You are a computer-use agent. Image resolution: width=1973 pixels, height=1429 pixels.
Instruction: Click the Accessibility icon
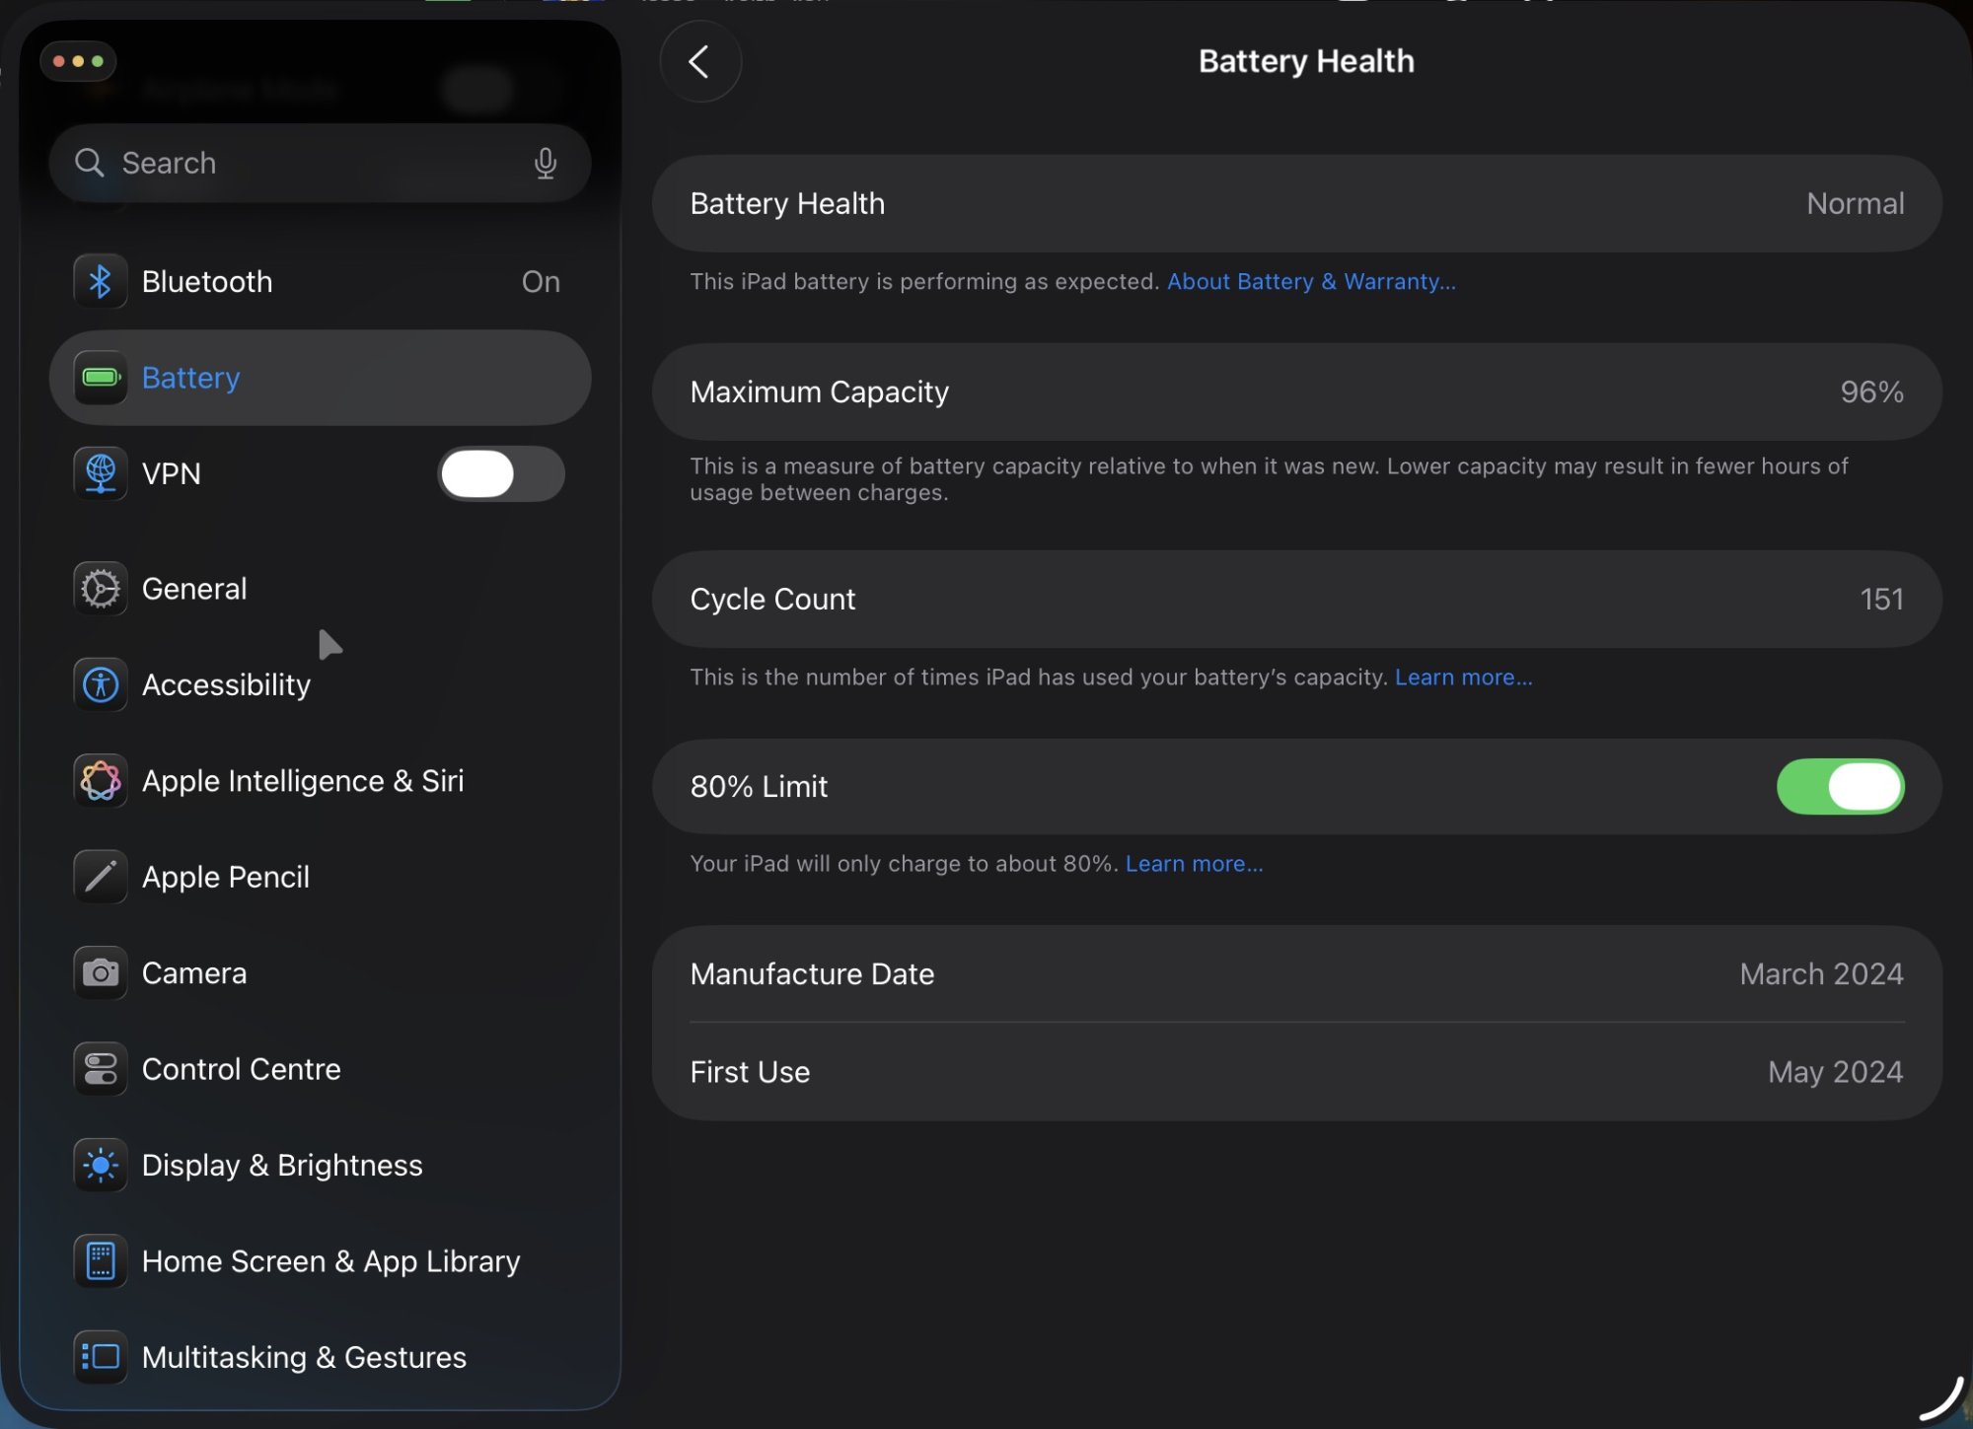[101, 684]
